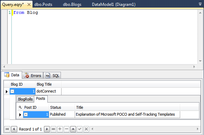
Task: Click the Blog entity name in query
Action: [x=33, y=13]
